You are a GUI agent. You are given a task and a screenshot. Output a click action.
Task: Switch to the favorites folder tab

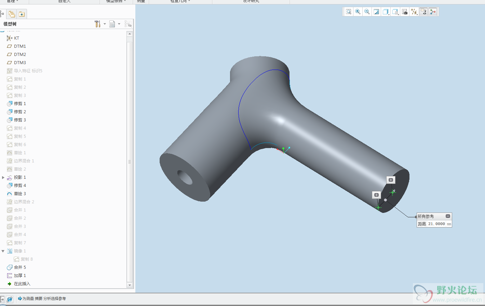(22, 14)
